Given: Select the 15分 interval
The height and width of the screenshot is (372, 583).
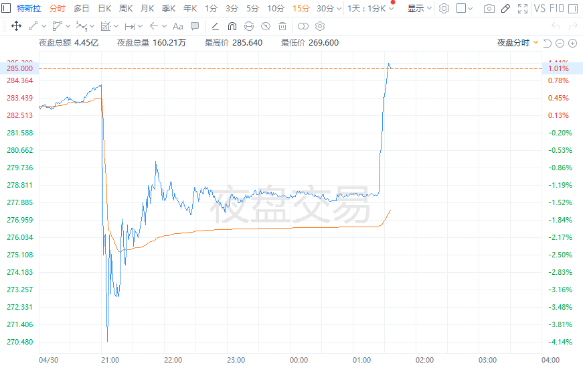Looking at the screenshot, I should pos(301,8).
